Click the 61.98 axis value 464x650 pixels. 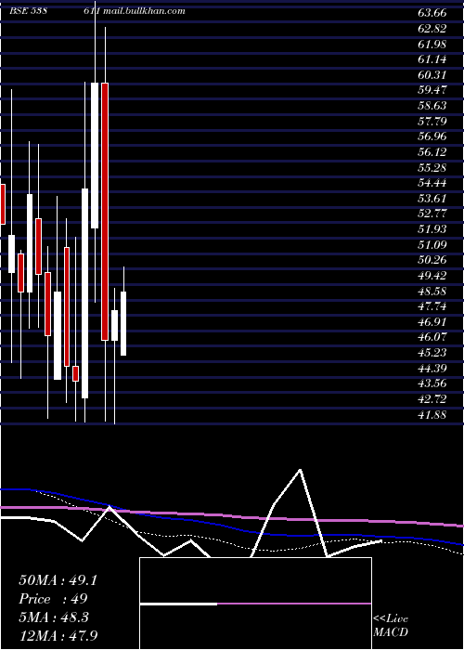tap(432, 44)
